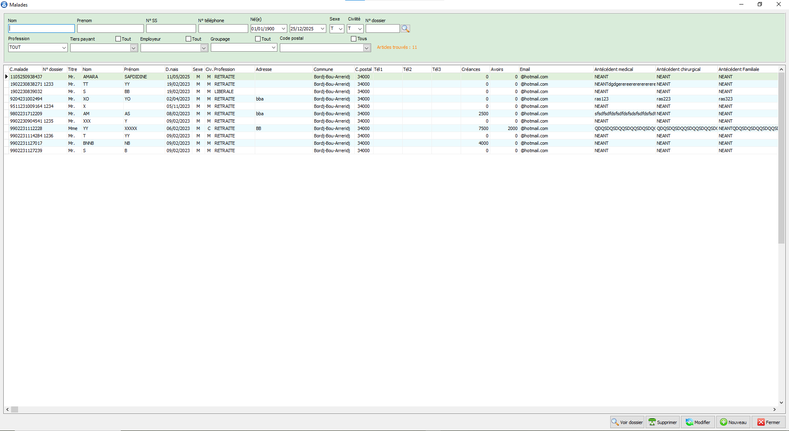Click the Modifier refresh-arrows icon
Viewport: 789px width, 431px height.
[x=689, y=422]
